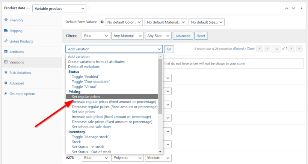Go to next page of variations

pos(291,48)
